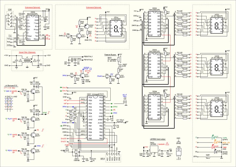Click the red heatsink warning triangle
The width and height of the screenshot is (236, 167).
pyautogui.click(x=167, y=144)
